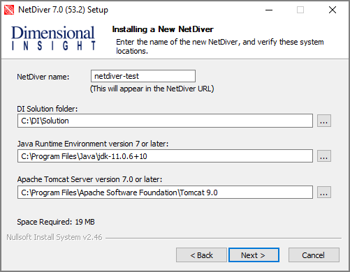This screenshot has height=272, width=350.
Task: Click the Java Runtime Environment path field
Action: [x=165, y=156]
